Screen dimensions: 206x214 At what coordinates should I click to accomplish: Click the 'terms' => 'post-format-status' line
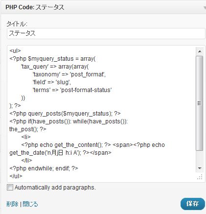coord(72,90)
